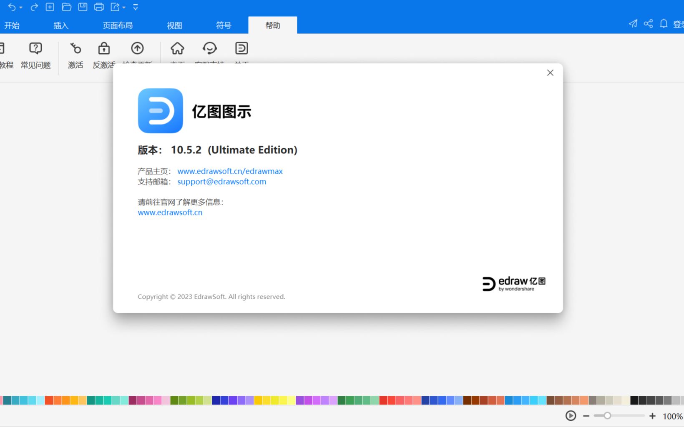
Task: Click the 反激活 lock icon
Action: [104, 49]
